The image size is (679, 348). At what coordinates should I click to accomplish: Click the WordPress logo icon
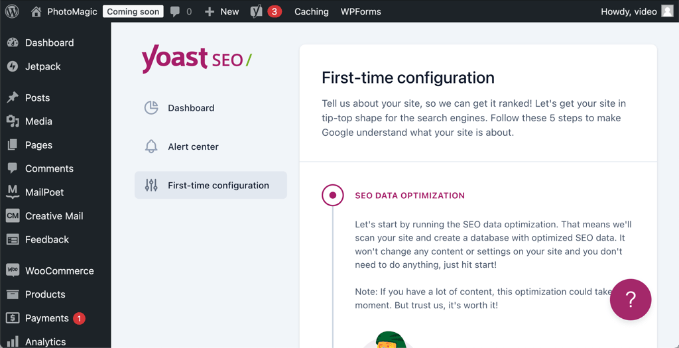click(12, 12)
